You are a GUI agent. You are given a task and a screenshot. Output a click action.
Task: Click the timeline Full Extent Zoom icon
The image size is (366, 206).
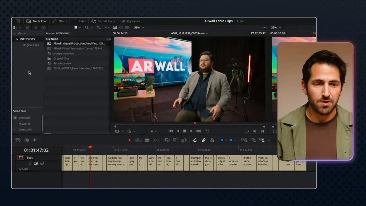244,140
